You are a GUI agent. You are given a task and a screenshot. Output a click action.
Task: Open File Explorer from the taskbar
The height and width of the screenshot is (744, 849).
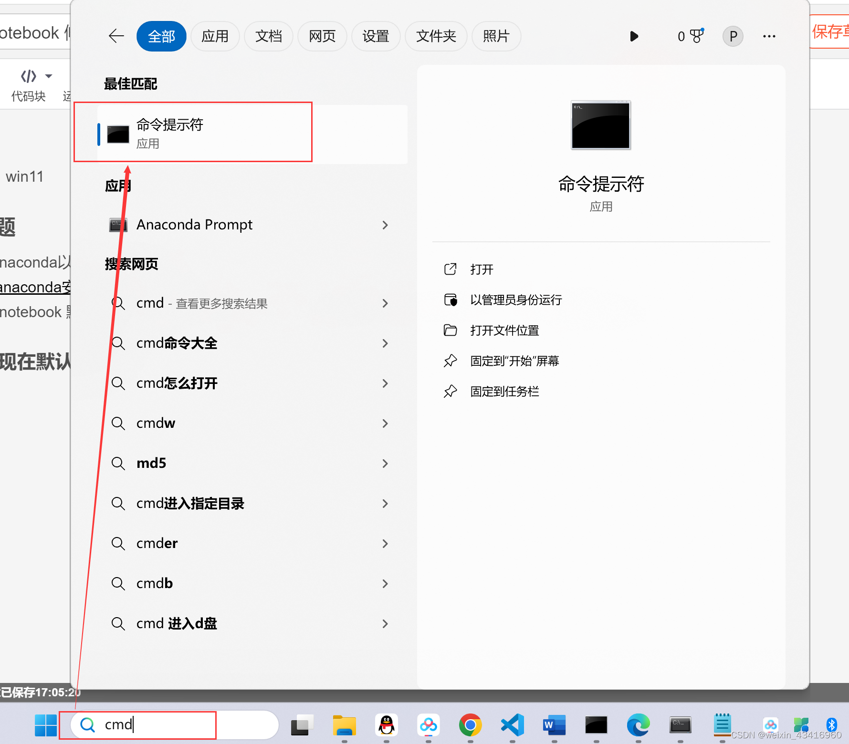(x=344, y=725)
